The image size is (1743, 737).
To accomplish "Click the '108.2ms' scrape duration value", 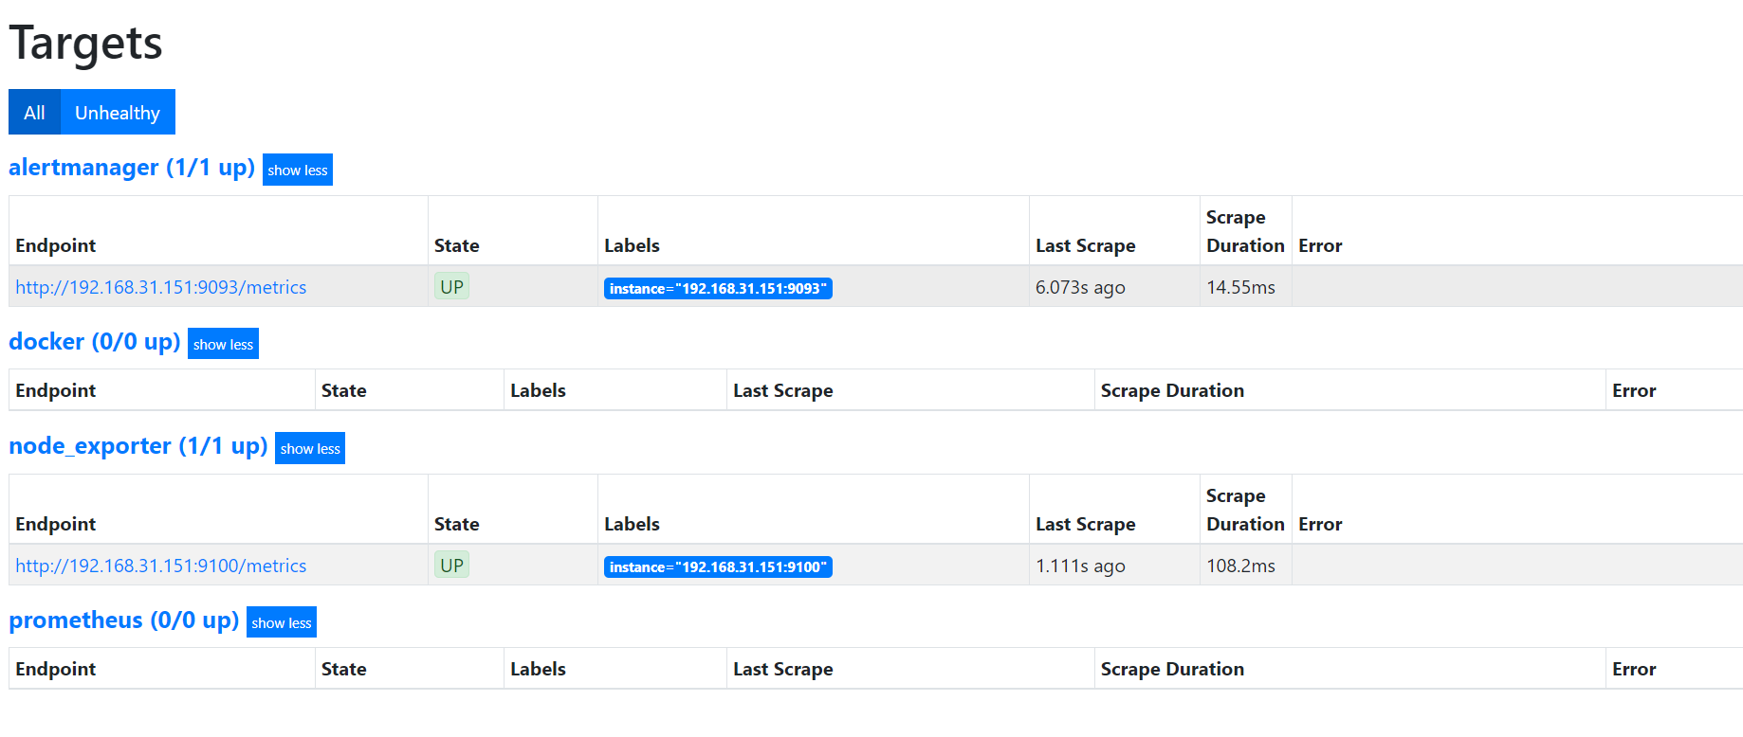I will click(x=1240, y=566).
